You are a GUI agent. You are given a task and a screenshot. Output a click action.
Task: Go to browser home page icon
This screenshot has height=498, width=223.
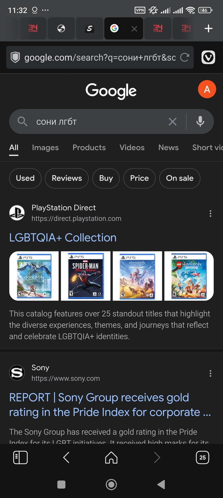click(x=111, y=457)
